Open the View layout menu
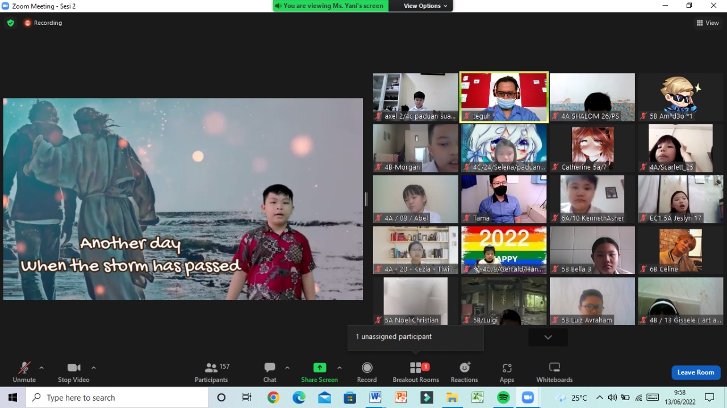Viewport: 727px width, 408px height. [708, 23]
